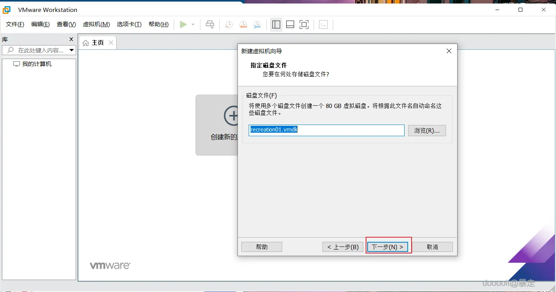Select the take snapshot clock icon
The width and height of the screenshot is (556, 292).
pyautogui.click(x=229, y=24)
